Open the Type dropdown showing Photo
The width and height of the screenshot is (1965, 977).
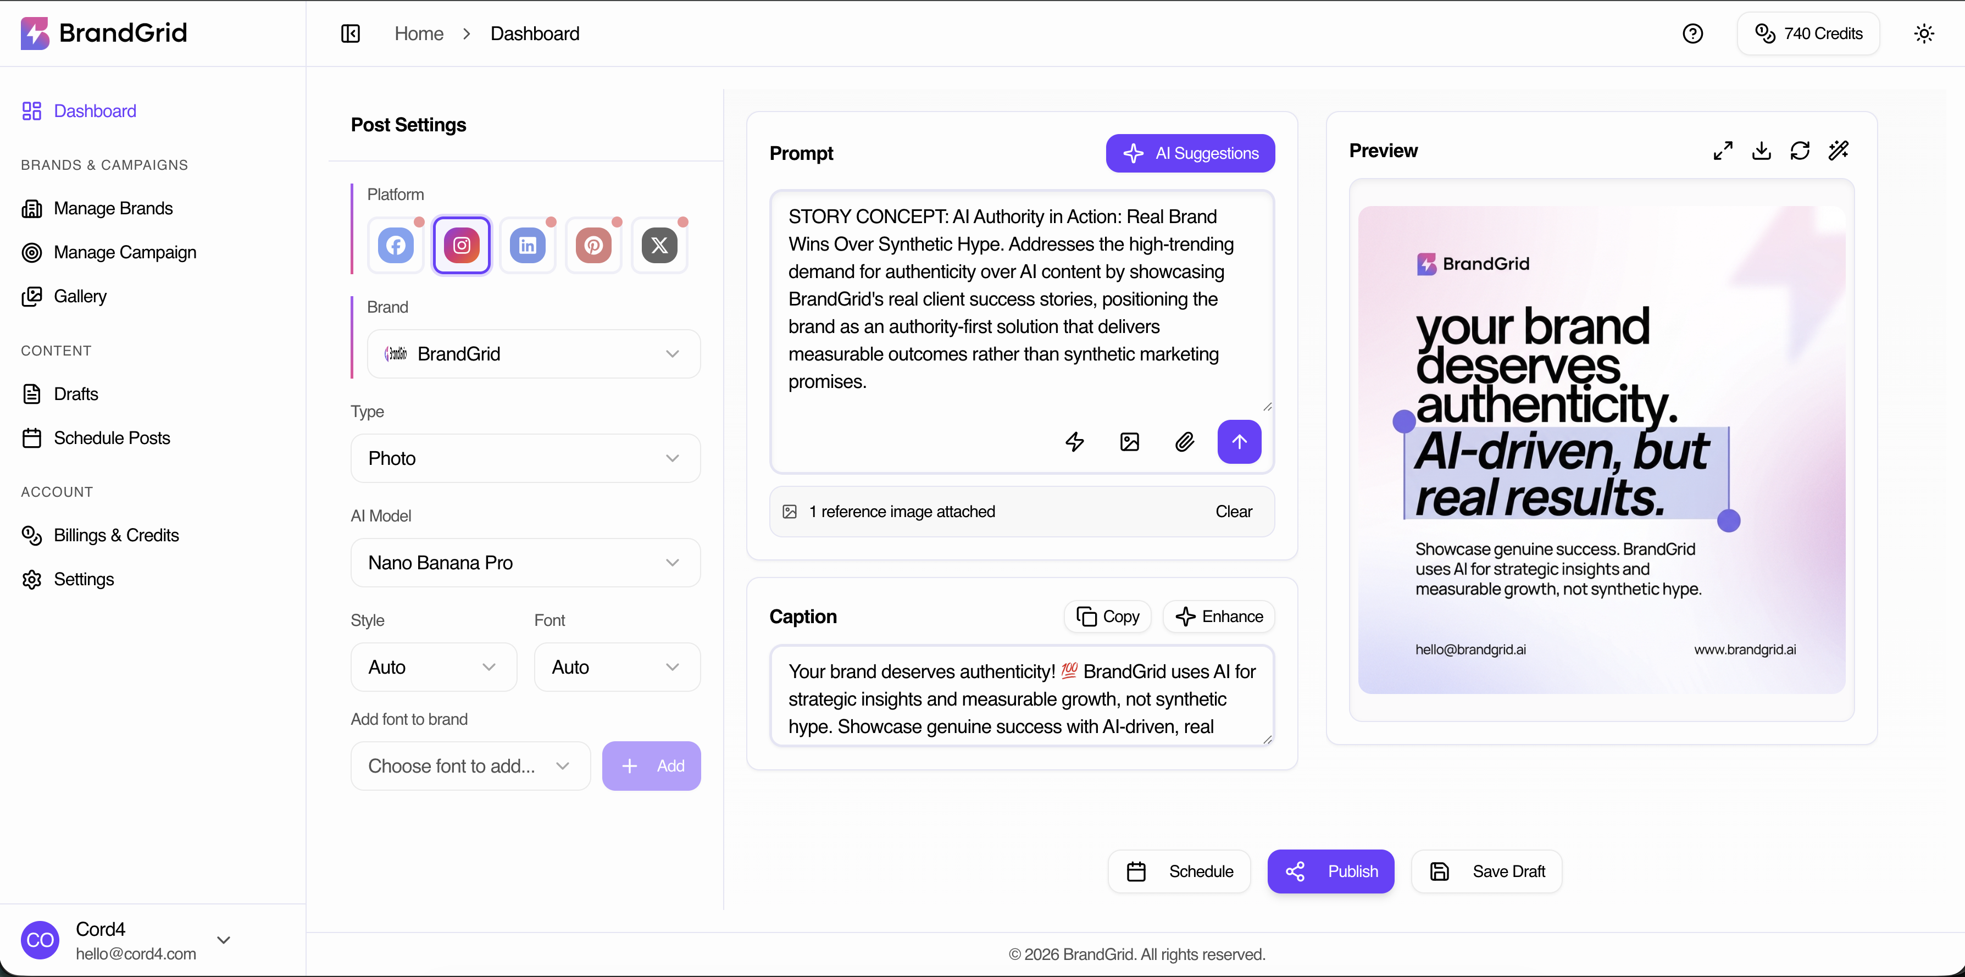(x=525, y=458)
